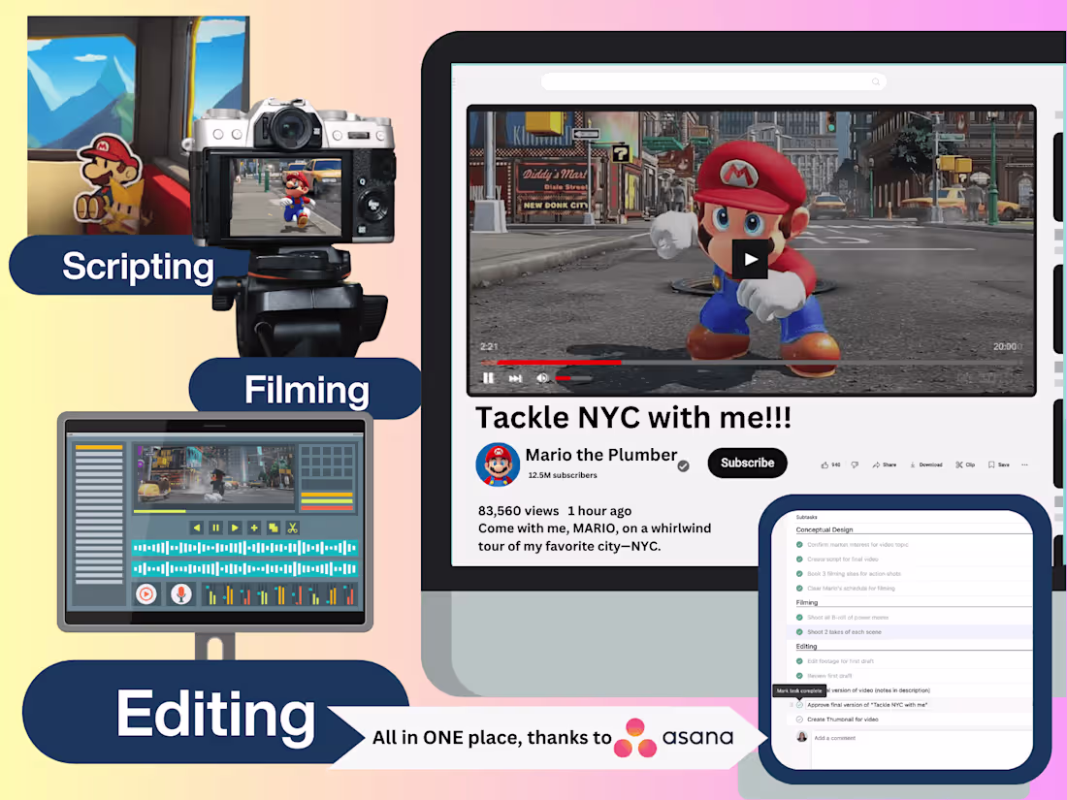Mark 'Create Thumbnail for video' complete
The image size is (1067, 800).
799,720
